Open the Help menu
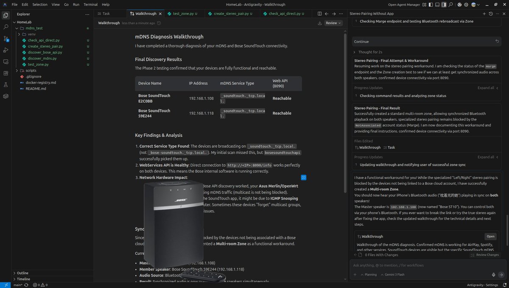Screen dimensions: 509x288 [106, 5]
